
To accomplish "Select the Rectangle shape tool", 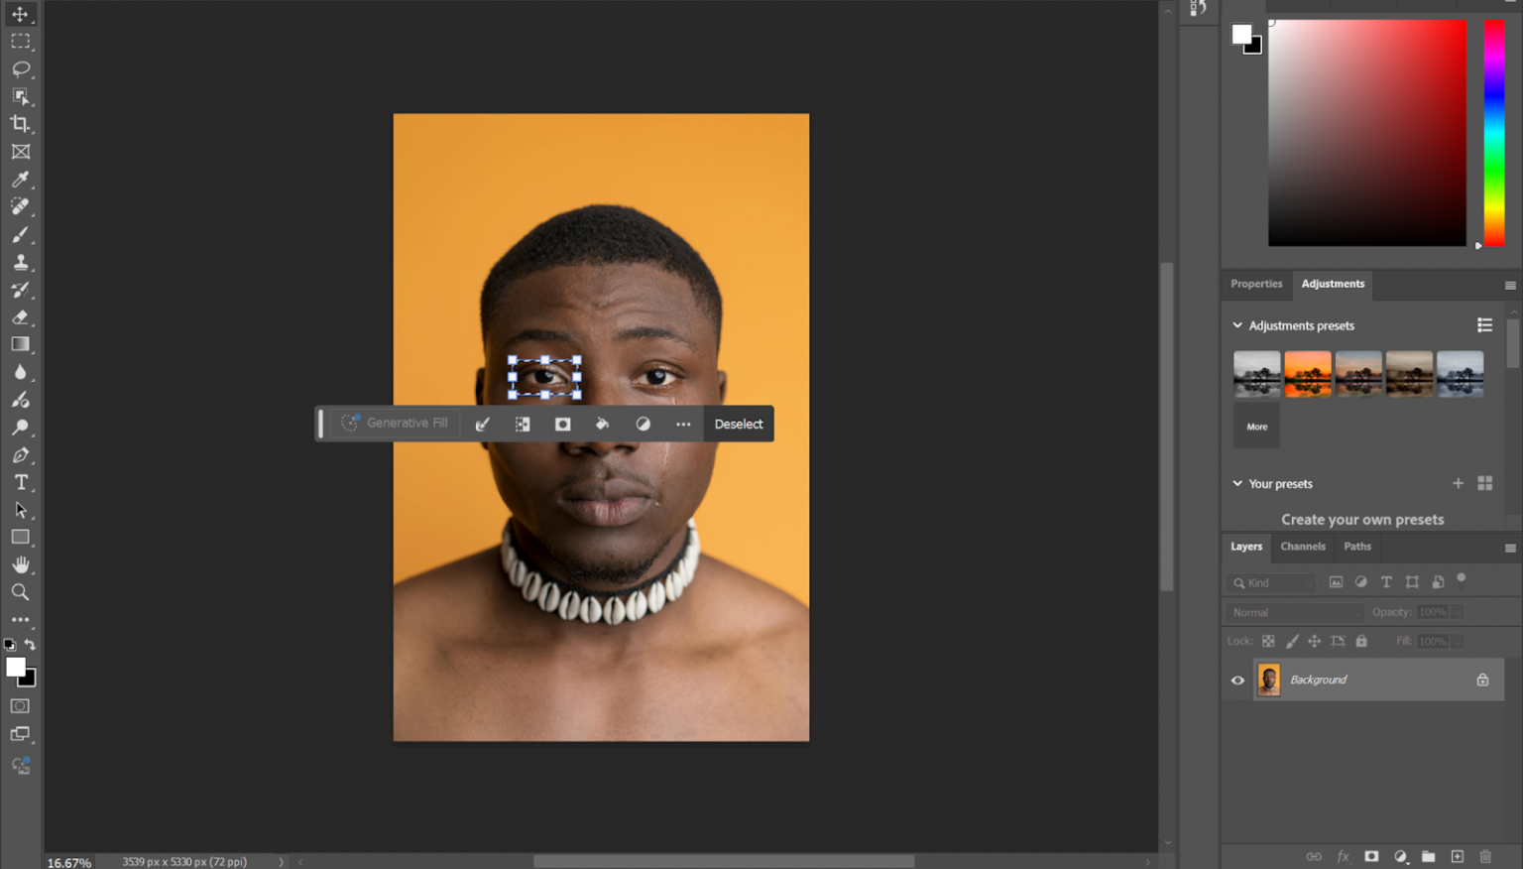I will 20,537.
